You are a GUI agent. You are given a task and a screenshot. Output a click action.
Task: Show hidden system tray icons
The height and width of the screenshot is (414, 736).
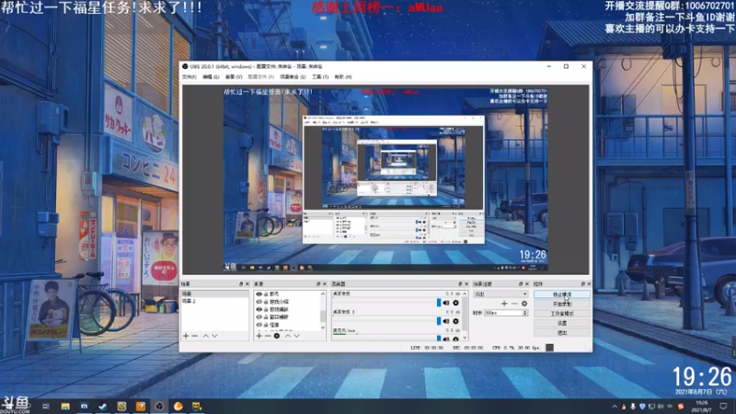click(x=615, y=407)
